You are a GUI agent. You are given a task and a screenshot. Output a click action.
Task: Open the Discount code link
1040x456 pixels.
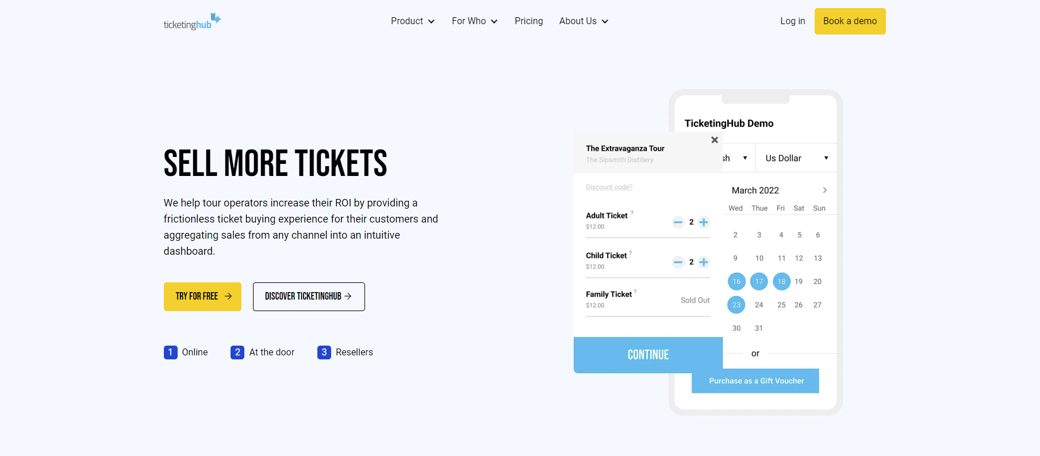pos(609,187)
